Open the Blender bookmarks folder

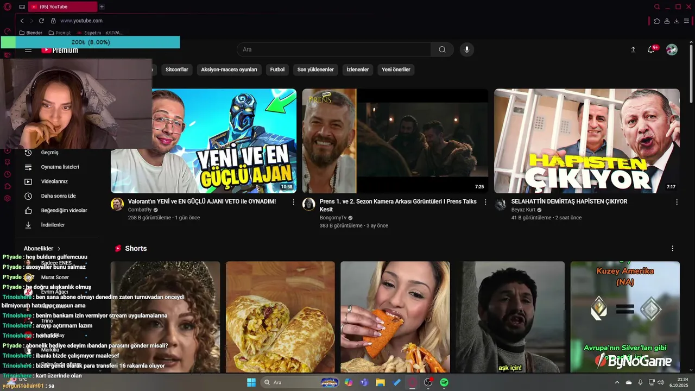coord(30,33)
